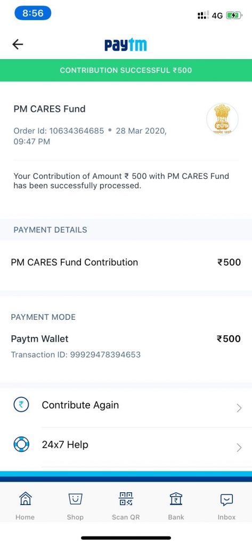Open the Inbox message icon

tap(226, 499)
